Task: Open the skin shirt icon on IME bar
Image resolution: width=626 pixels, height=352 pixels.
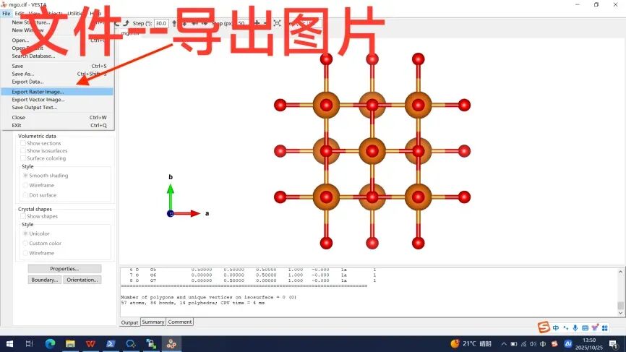Action: 595,328
